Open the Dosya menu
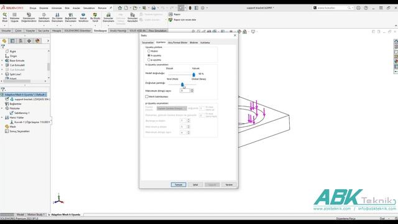 (33, 8)
